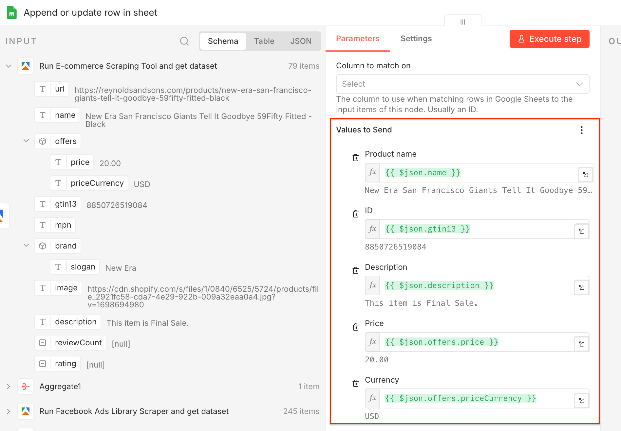Click the brand object type icon
621x431 pixels.
[x=43, y=246]
